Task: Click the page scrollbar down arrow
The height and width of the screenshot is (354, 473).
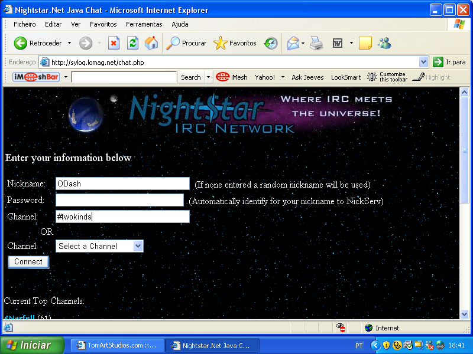Action: (x=464, y=314)
